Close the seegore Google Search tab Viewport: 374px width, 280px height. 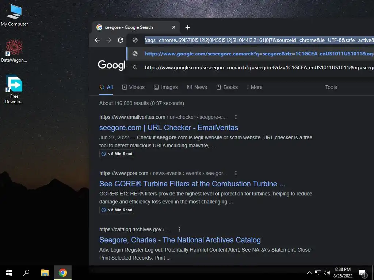click(x=174, y=27)
